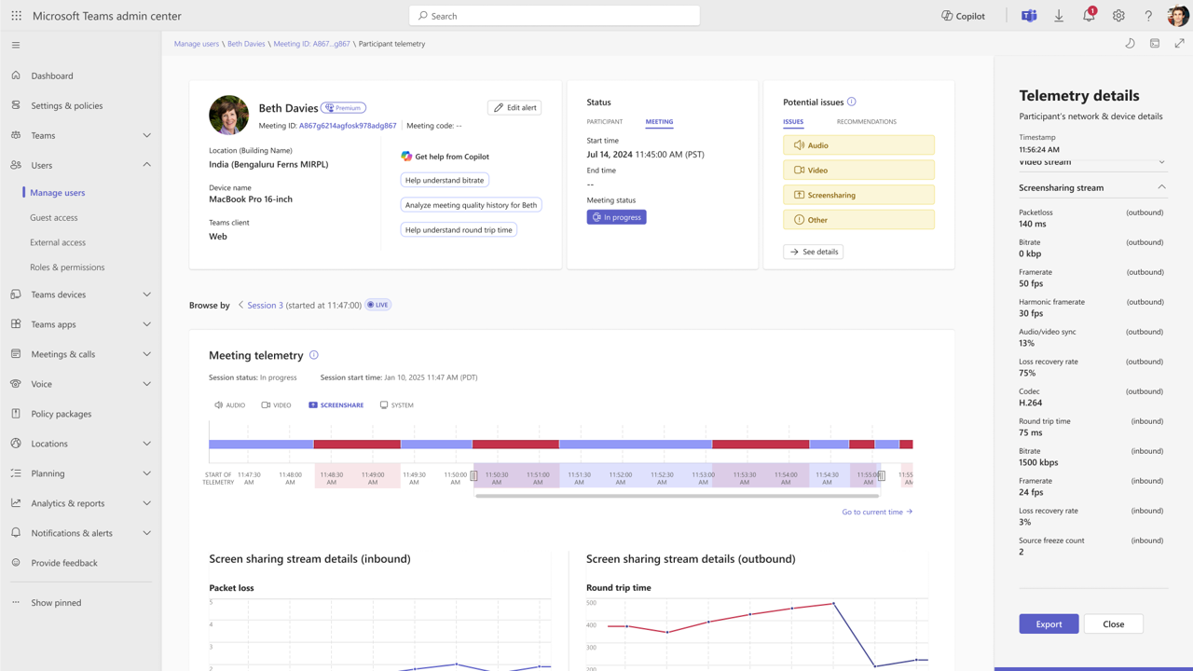Viewport: 1193px width, 671px height.
Task: Open Copilot from the top bar
Action: (x=963, y=16)
